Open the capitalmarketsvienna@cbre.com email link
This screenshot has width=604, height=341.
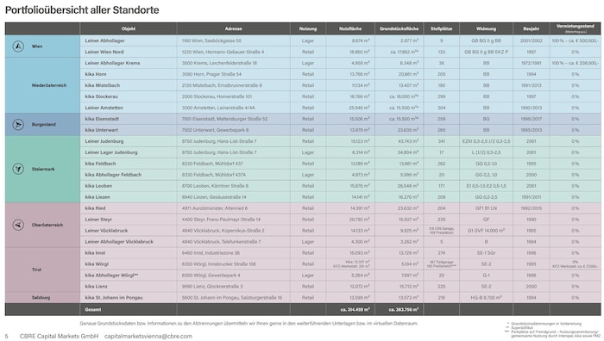(148, 336)
